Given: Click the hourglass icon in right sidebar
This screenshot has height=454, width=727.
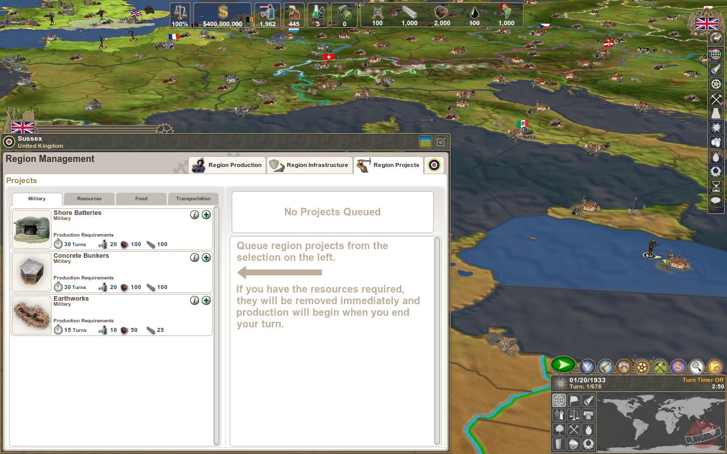Looking at the screenshot, I should (x=716, y=186).
